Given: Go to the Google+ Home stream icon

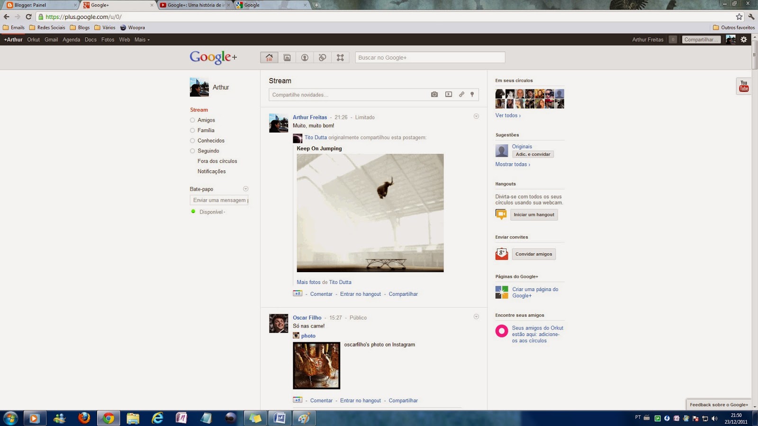Looking at the screenshot, I should tap(269, 57).
